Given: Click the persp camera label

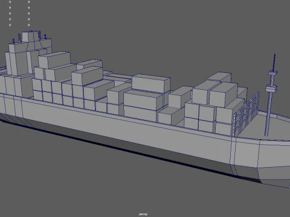Looking at the screenshot, I should (143, 214).
